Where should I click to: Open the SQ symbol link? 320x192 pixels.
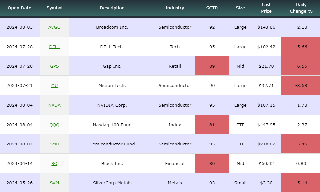54,164
